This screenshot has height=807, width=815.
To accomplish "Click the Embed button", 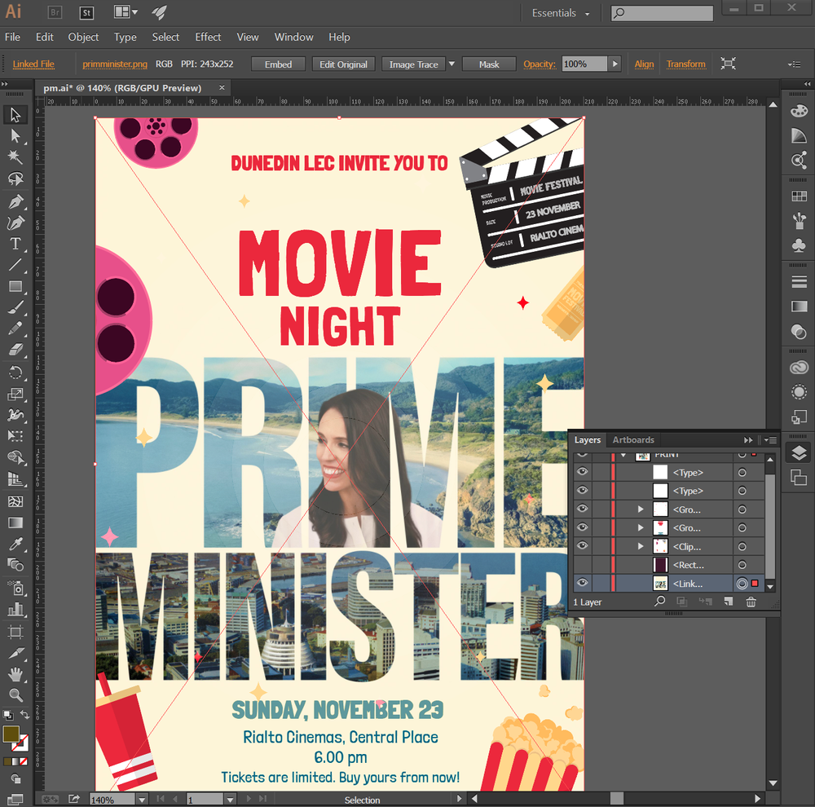I will click(278, 64).
